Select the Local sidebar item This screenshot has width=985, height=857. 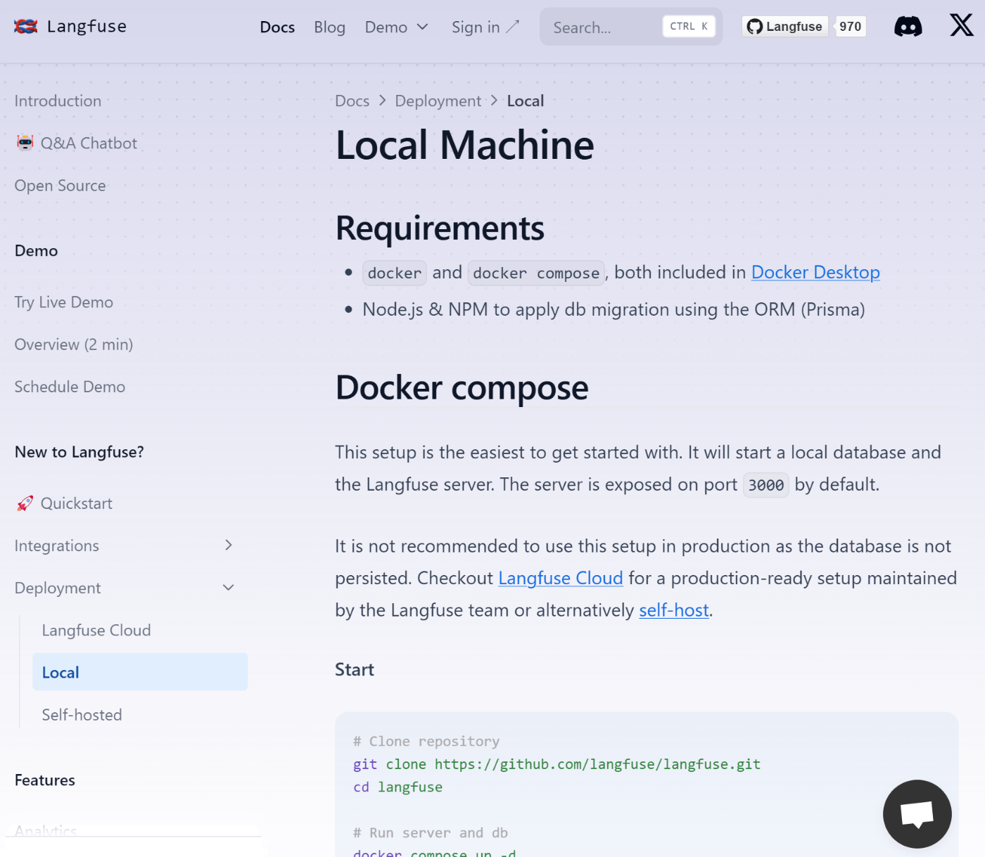(140, 672)
